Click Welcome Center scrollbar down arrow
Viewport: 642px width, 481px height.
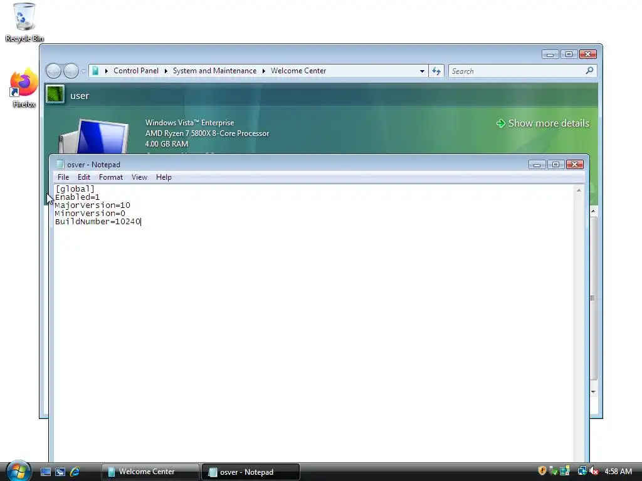pos(593,392)
